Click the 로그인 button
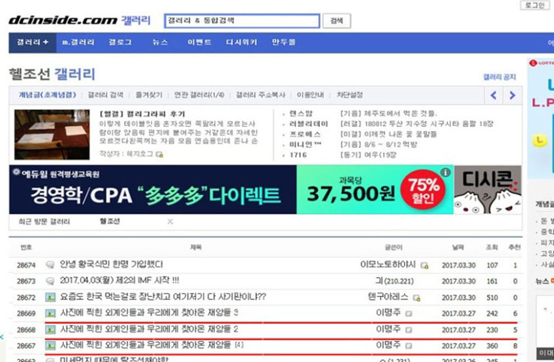 [534, 5]
